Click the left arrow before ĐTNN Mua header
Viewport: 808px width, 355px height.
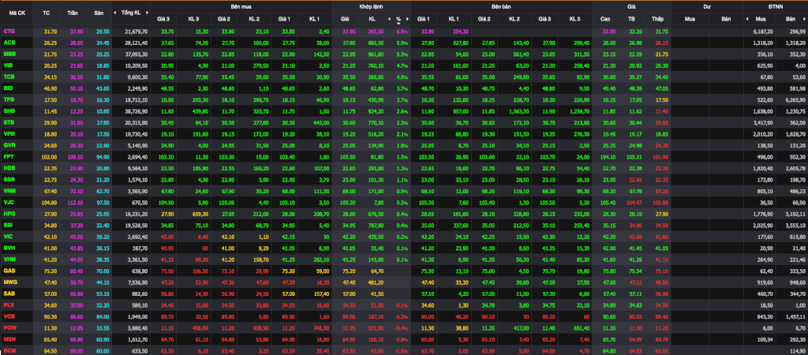[747, 19]
